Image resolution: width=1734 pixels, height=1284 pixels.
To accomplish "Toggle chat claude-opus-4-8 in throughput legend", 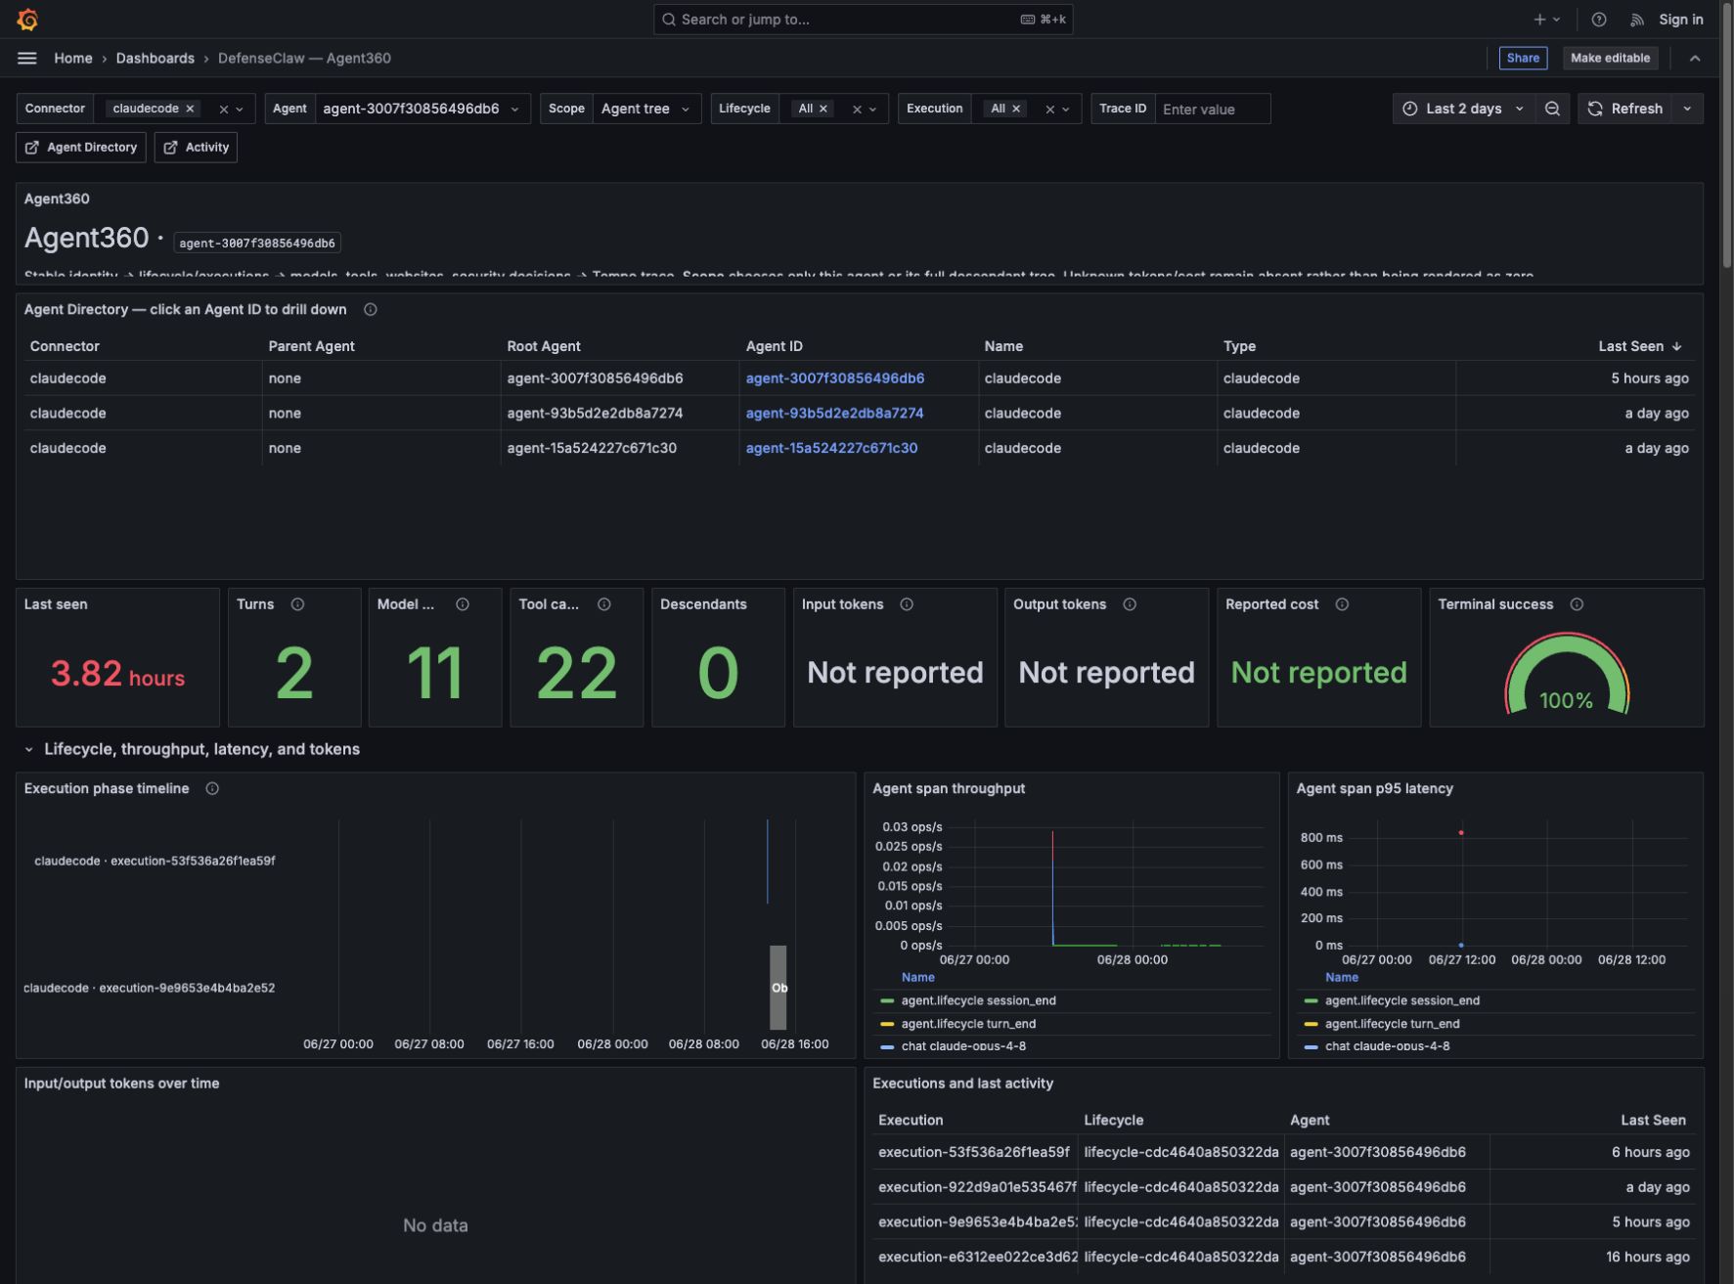I will tap(963, 1045).
